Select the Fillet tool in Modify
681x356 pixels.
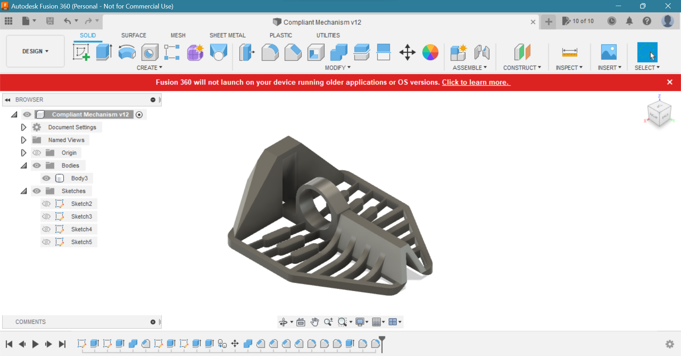click(270, 52)
